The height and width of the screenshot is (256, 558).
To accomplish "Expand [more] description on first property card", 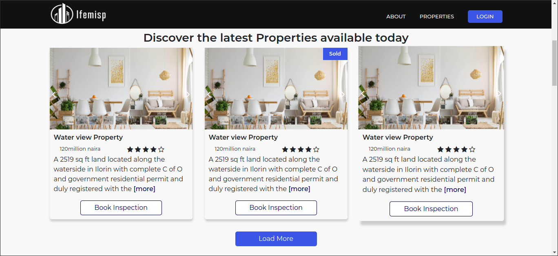I will point(144,189).
